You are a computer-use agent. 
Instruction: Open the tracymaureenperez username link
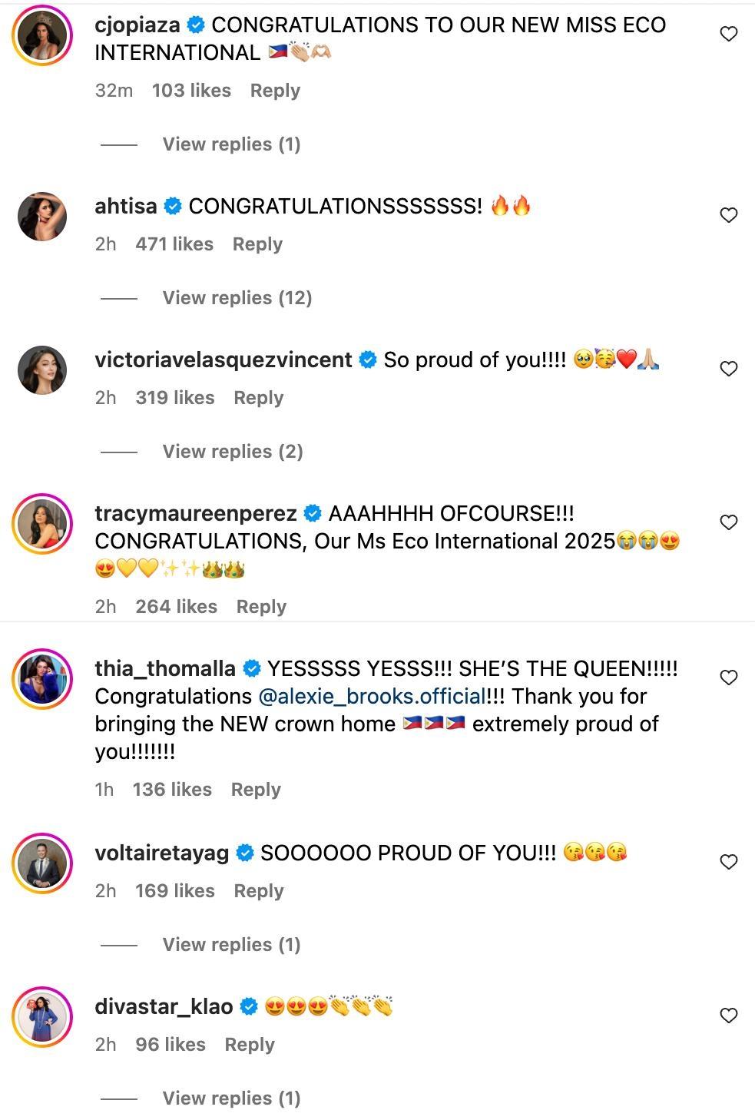click(x=195, y=513)
